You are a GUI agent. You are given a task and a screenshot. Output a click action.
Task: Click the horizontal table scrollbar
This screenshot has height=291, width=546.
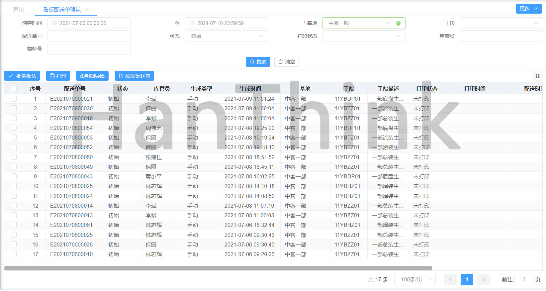point(218,268)
